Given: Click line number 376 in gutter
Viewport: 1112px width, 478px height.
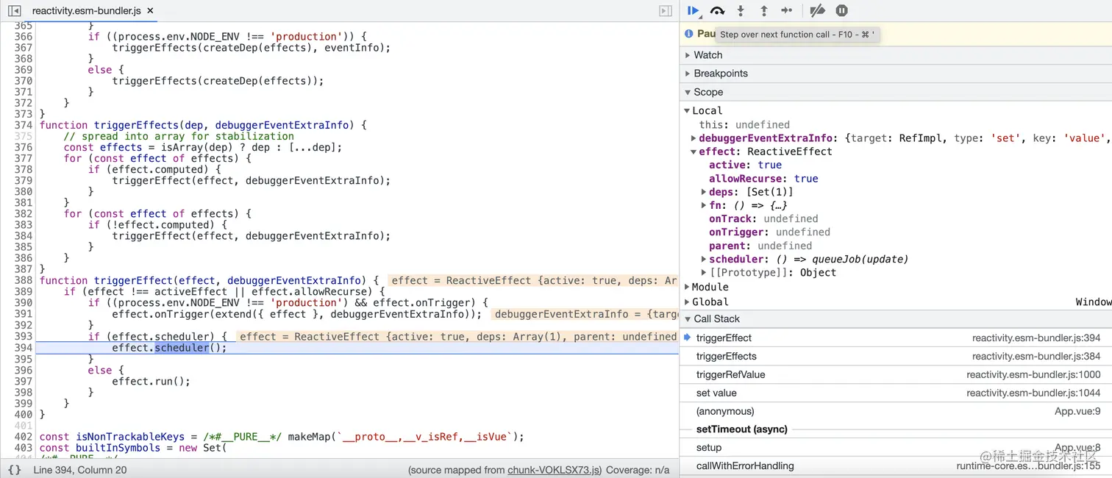Looking at the screenshot, I should [x=24, y=147].
